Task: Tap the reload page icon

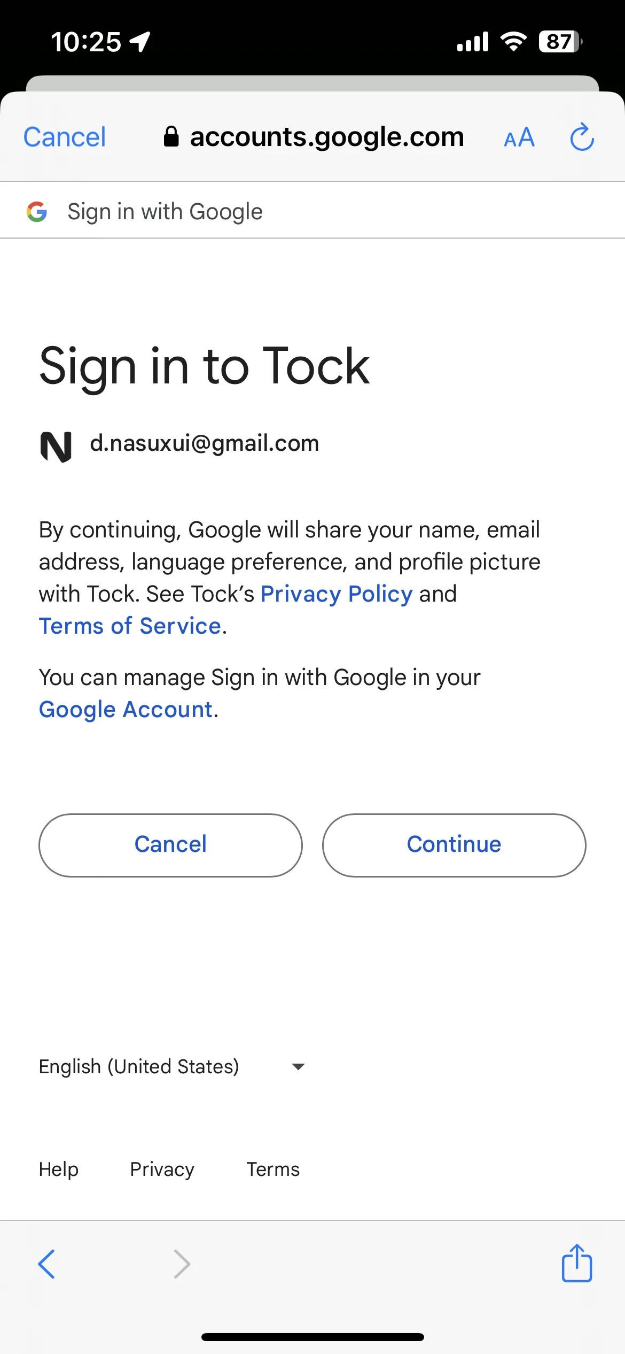Action: (x=582, y=137)
